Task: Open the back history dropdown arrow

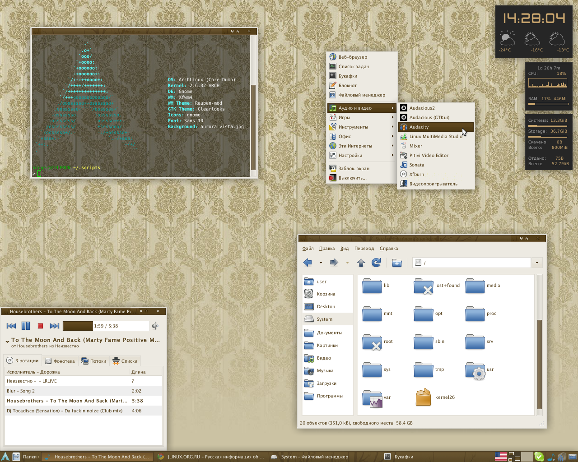Action: (x=321, y=263)
